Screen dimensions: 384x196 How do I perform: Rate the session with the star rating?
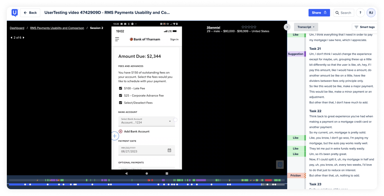coord(249,27)
